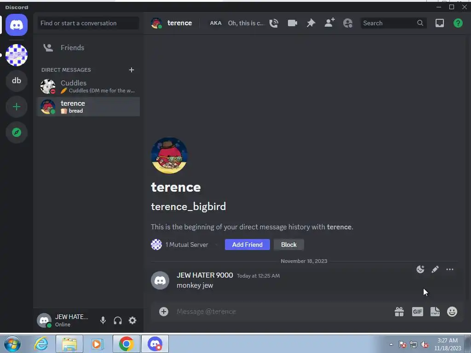The width and height of the screenshot is (471, 353).
Task: Show pinned messages
Action: click(x=310, y=23)
